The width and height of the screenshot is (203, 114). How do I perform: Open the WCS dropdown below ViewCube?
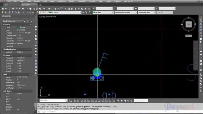click(x=188, y=36)
